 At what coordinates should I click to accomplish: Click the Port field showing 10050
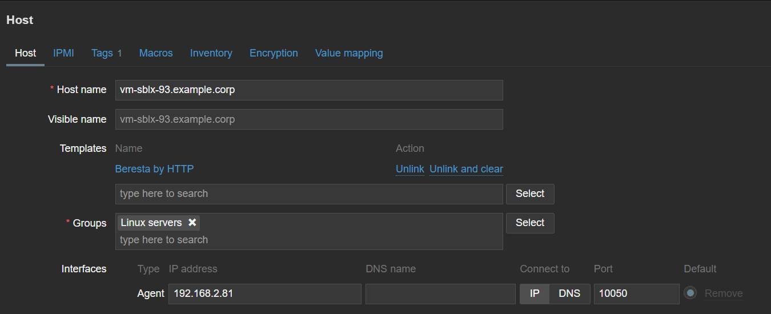(x=636, y=293)
